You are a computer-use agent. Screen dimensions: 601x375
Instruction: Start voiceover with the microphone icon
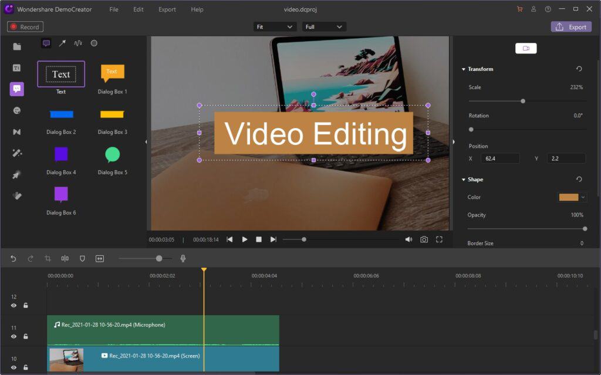(x=183, y=258)
